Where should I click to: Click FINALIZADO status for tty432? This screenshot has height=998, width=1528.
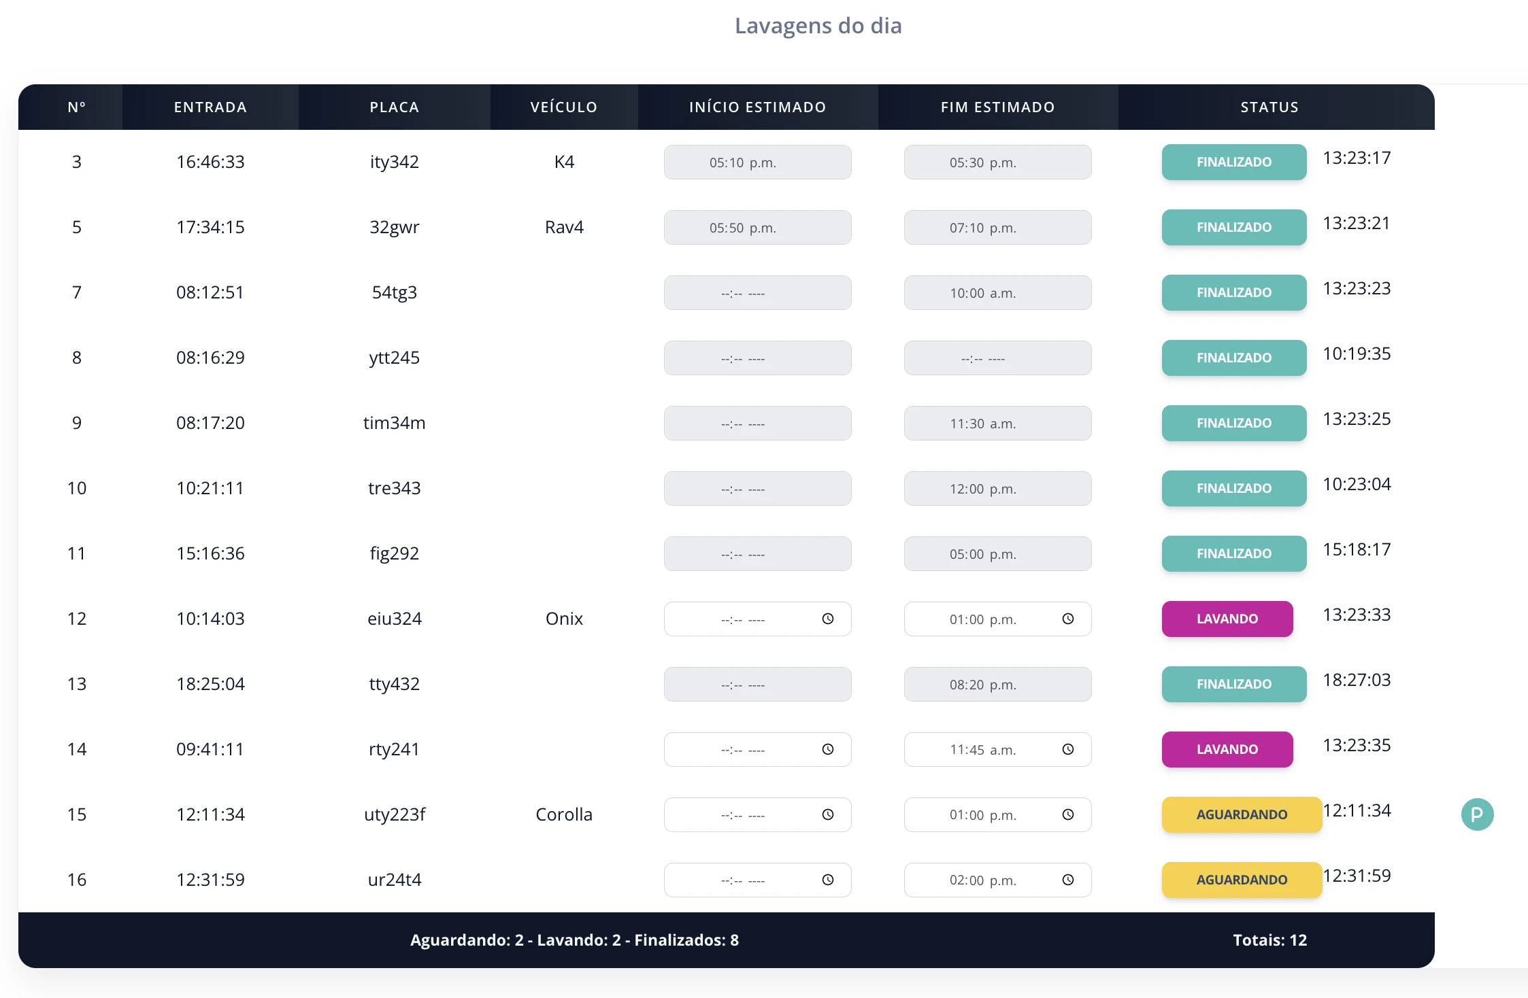coord(1234,684)
